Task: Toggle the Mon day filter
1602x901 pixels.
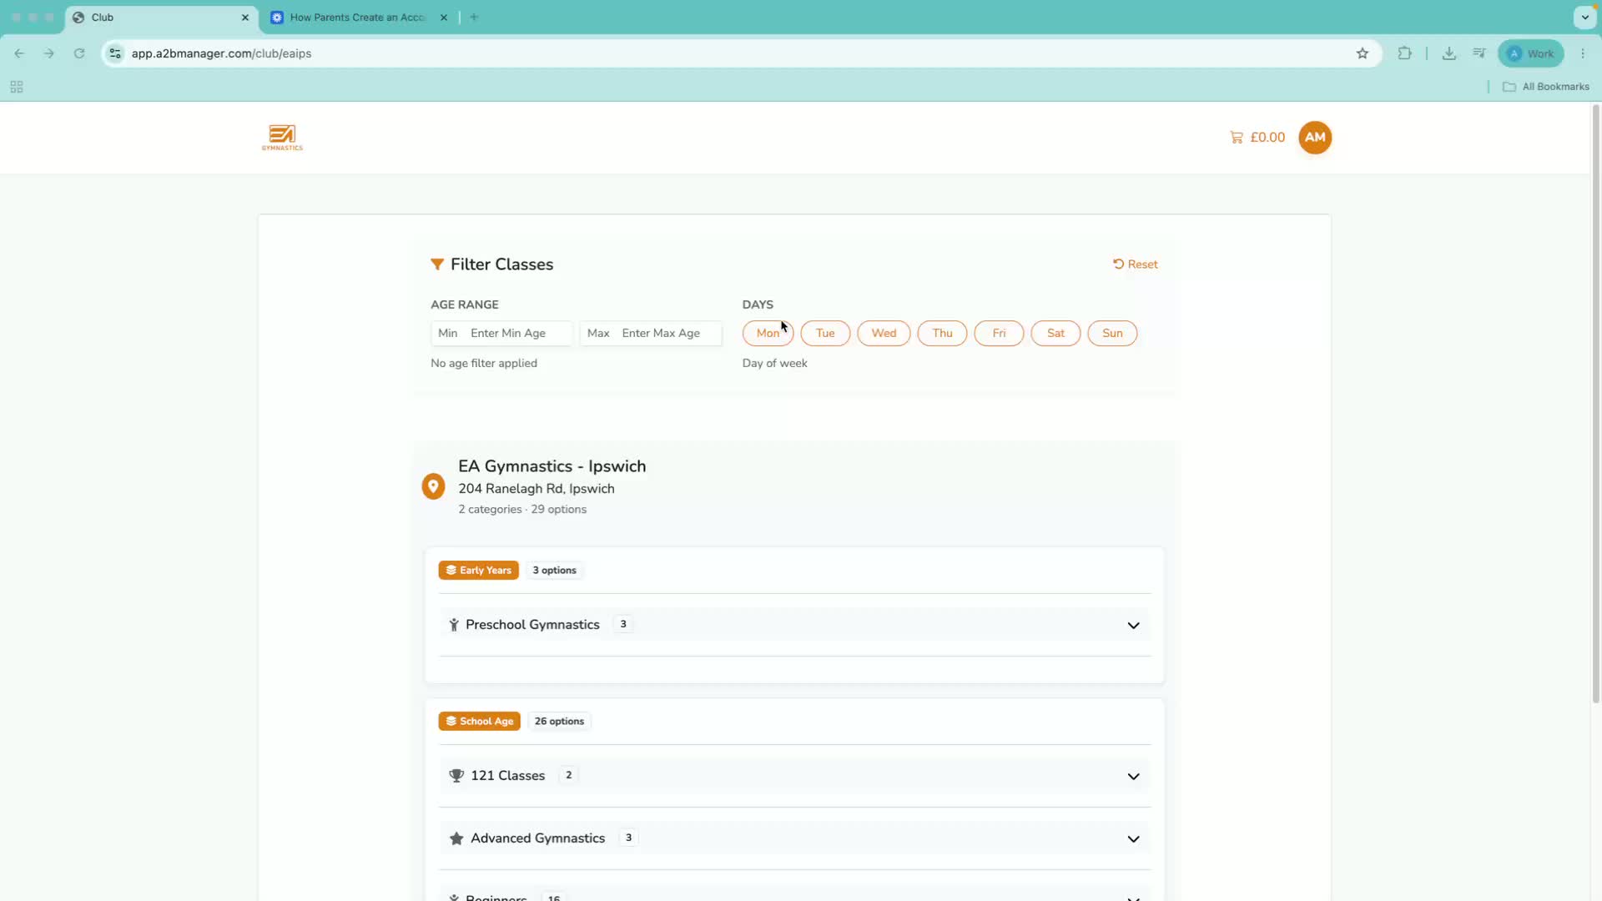Action: point(768,333)
